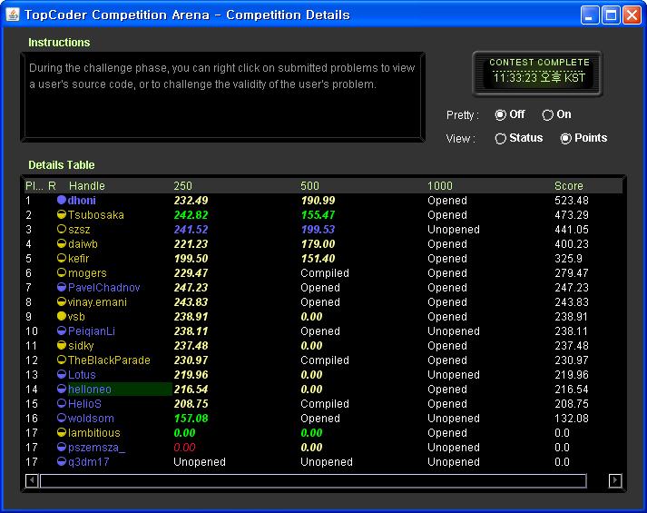Sort by the Pl... place column header
The image size is (647, 513).
(x=34, y=186)
